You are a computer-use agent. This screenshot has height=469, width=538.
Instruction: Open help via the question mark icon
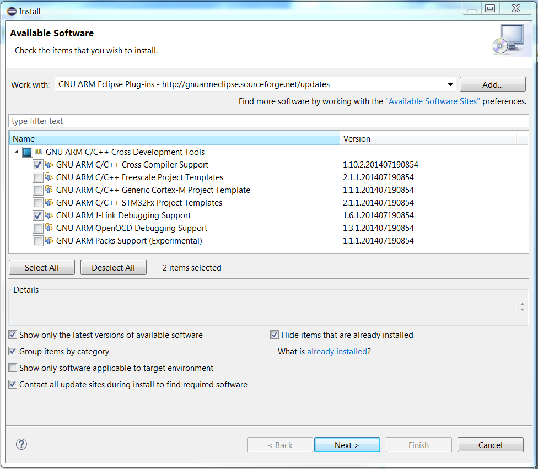(21, 444)
